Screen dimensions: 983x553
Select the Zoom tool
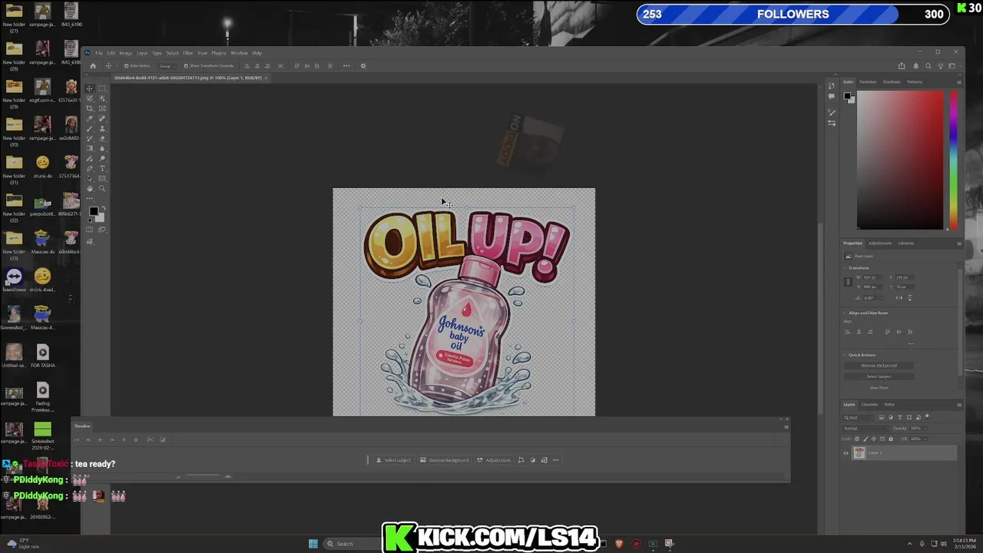102,188
